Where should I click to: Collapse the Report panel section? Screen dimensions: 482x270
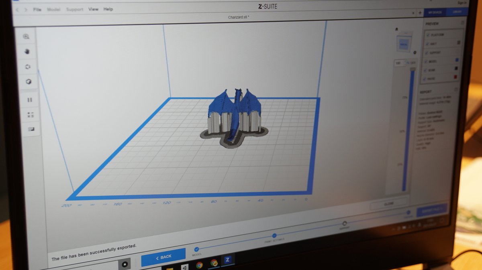456,90
